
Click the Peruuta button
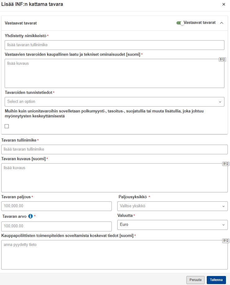[x=195, y=280]
